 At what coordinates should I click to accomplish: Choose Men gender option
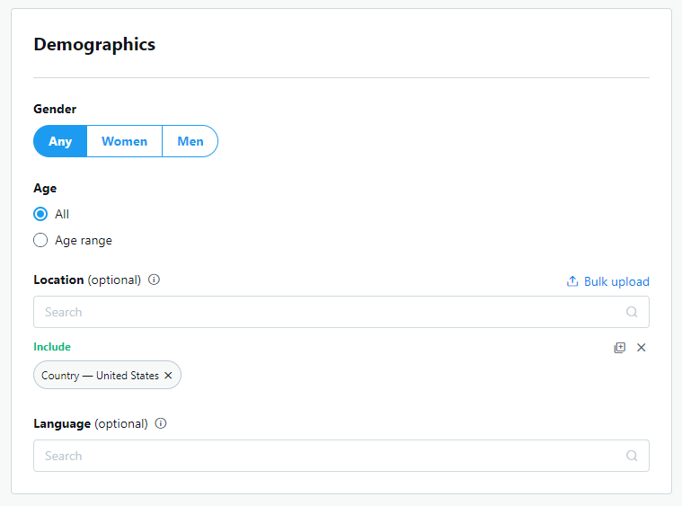190,141
